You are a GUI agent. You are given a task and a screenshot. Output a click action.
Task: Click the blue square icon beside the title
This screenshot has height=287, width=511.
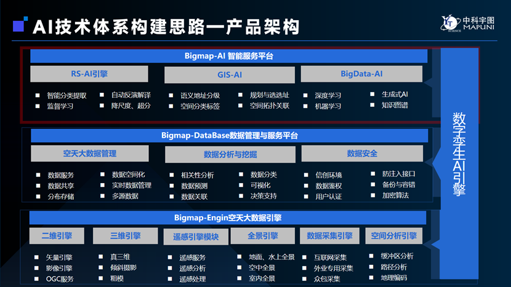pyautogui.click(x=18, y=25)
